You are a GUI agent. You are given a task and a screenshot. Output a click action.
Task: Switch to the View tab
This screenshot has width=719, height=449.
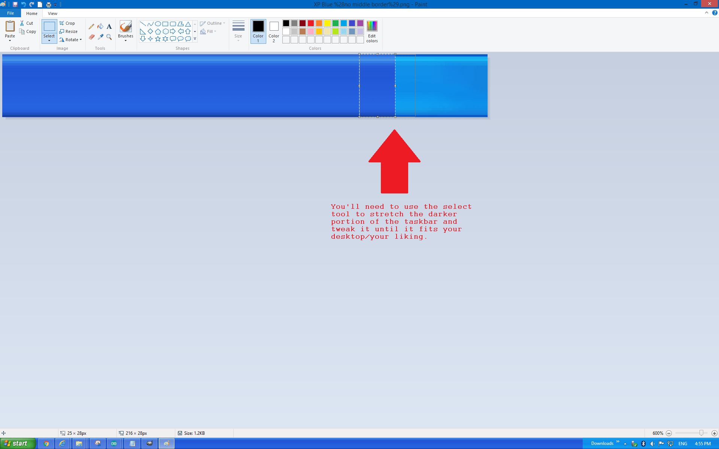point(52,13)
